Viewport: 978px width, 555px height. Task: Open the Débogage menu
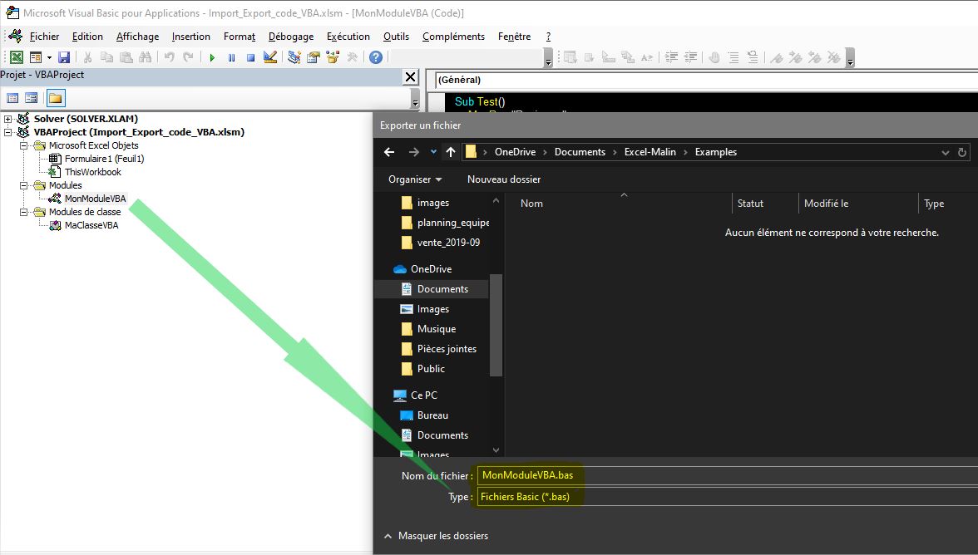[291, 37]
